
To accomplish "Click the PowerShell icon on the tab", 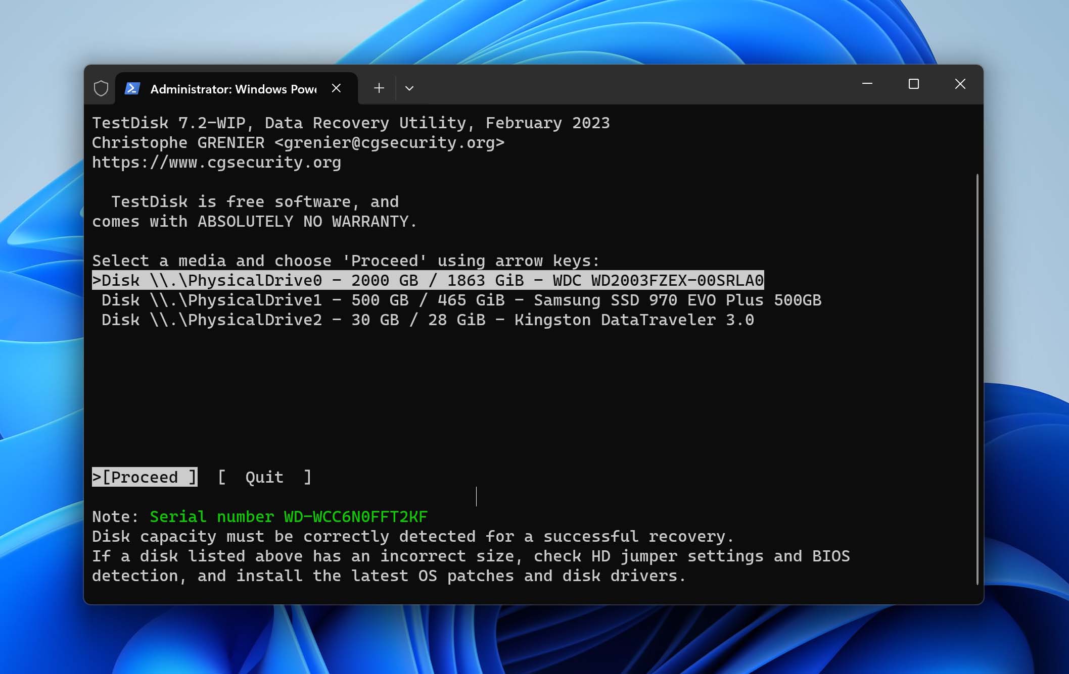I will (x=132, y=88).
